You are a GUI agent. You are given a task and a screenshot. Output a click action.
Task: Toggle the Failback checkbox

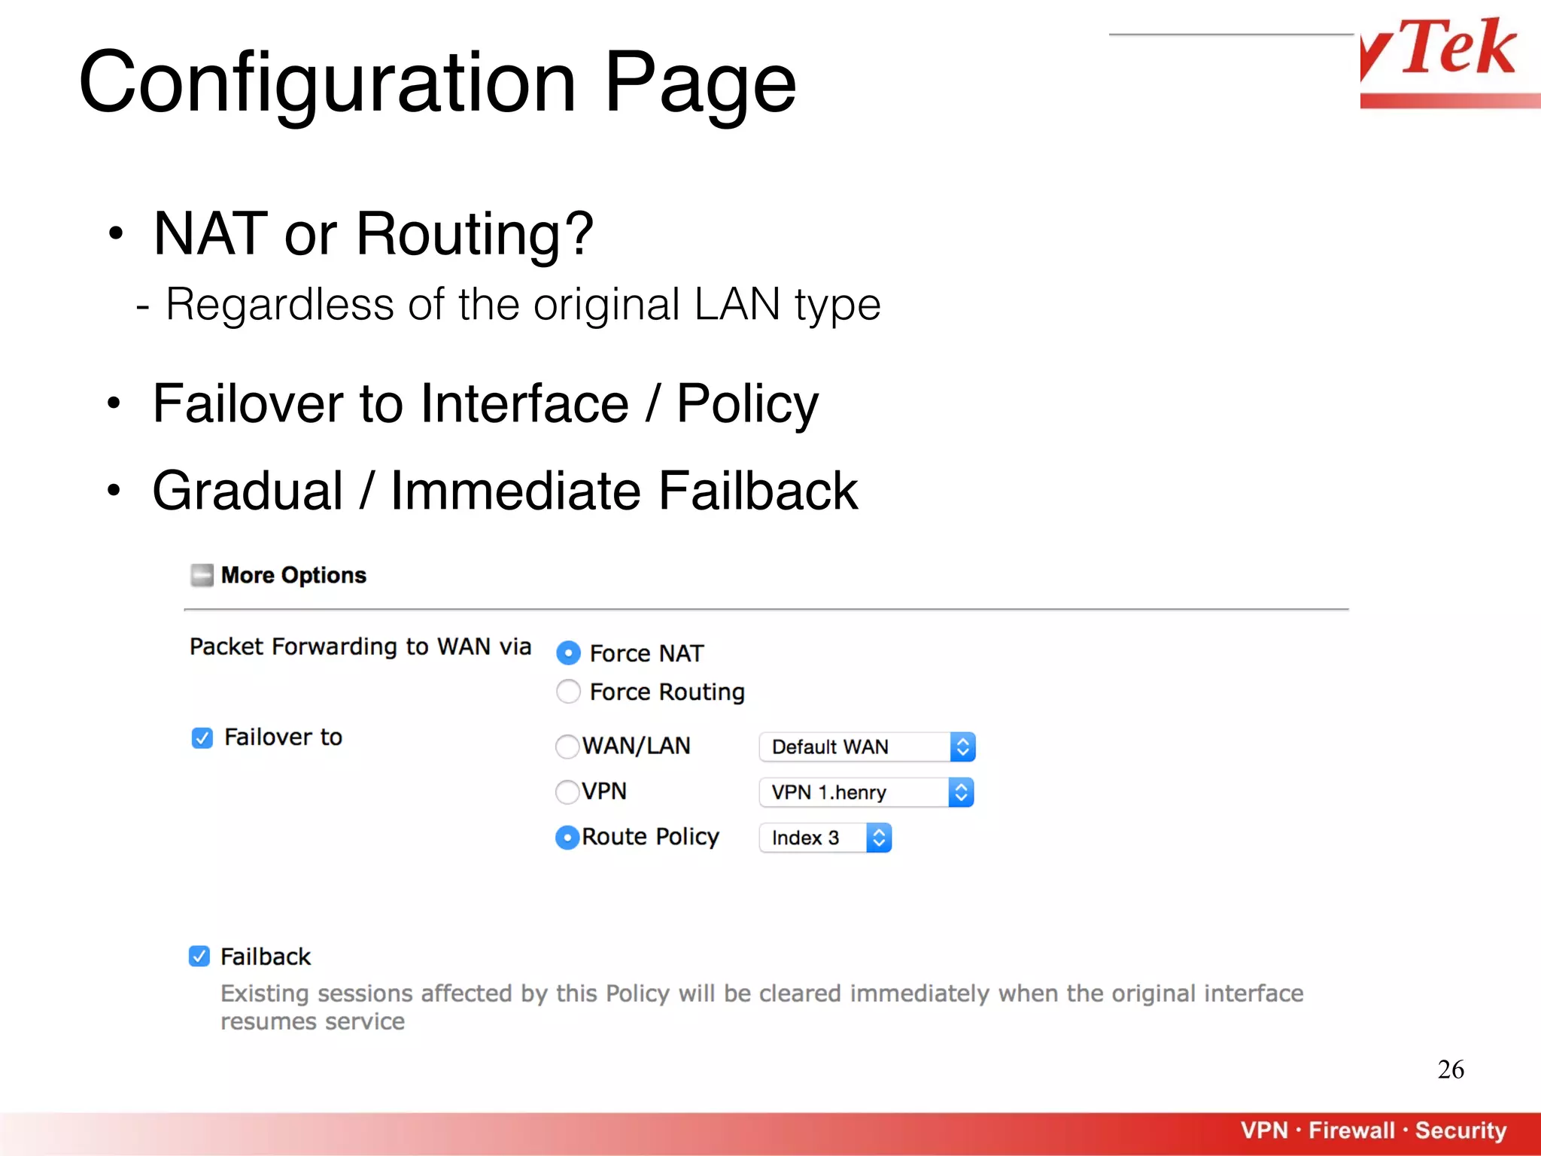coord(199,957)
